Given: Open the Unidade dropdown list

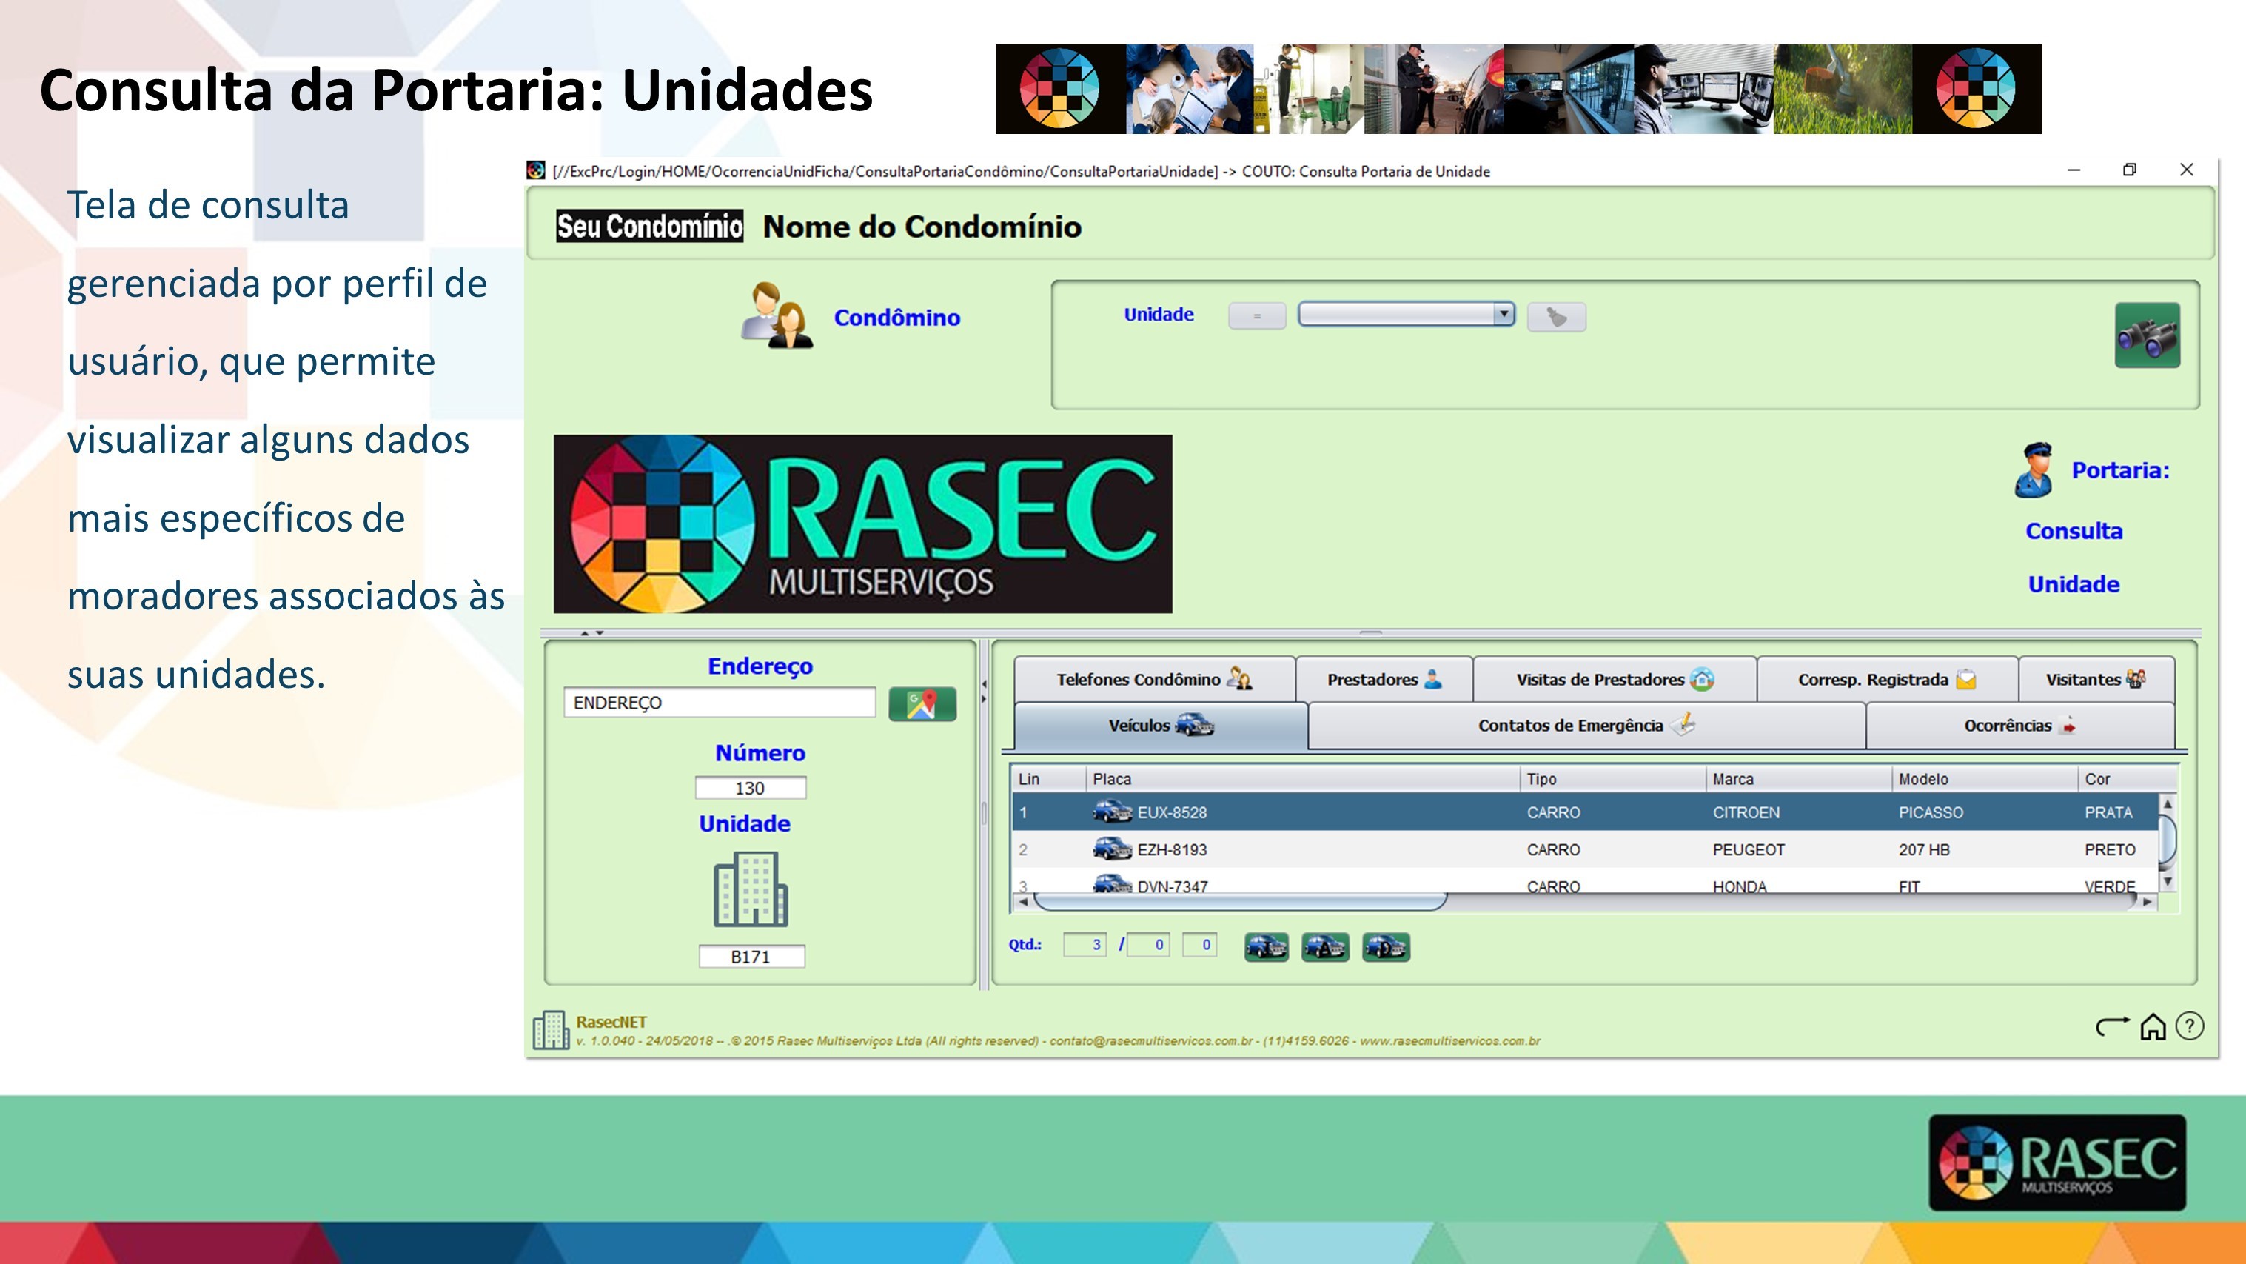Looking at the screenshot, I should 1504,314.
